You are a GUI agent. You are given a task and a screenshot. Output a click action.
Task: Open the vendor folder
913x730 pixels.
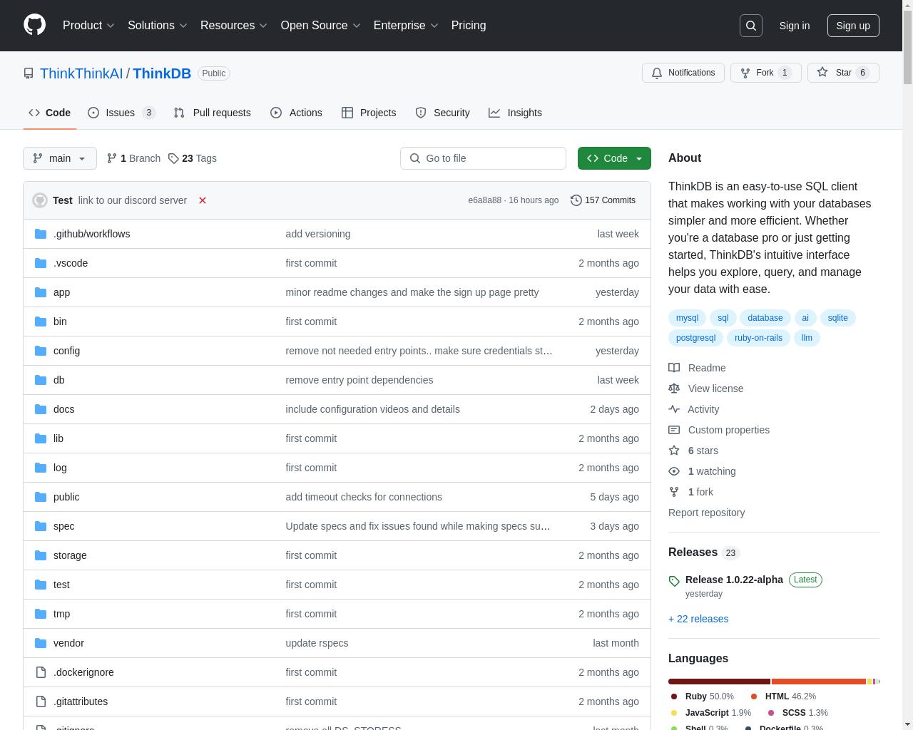pyautogui.click(x=68, y=643)
